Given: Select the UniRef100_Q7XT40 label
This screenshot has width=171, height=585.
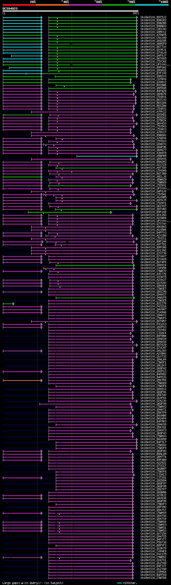Looking at the screenshot, I should tap(153, 224).
